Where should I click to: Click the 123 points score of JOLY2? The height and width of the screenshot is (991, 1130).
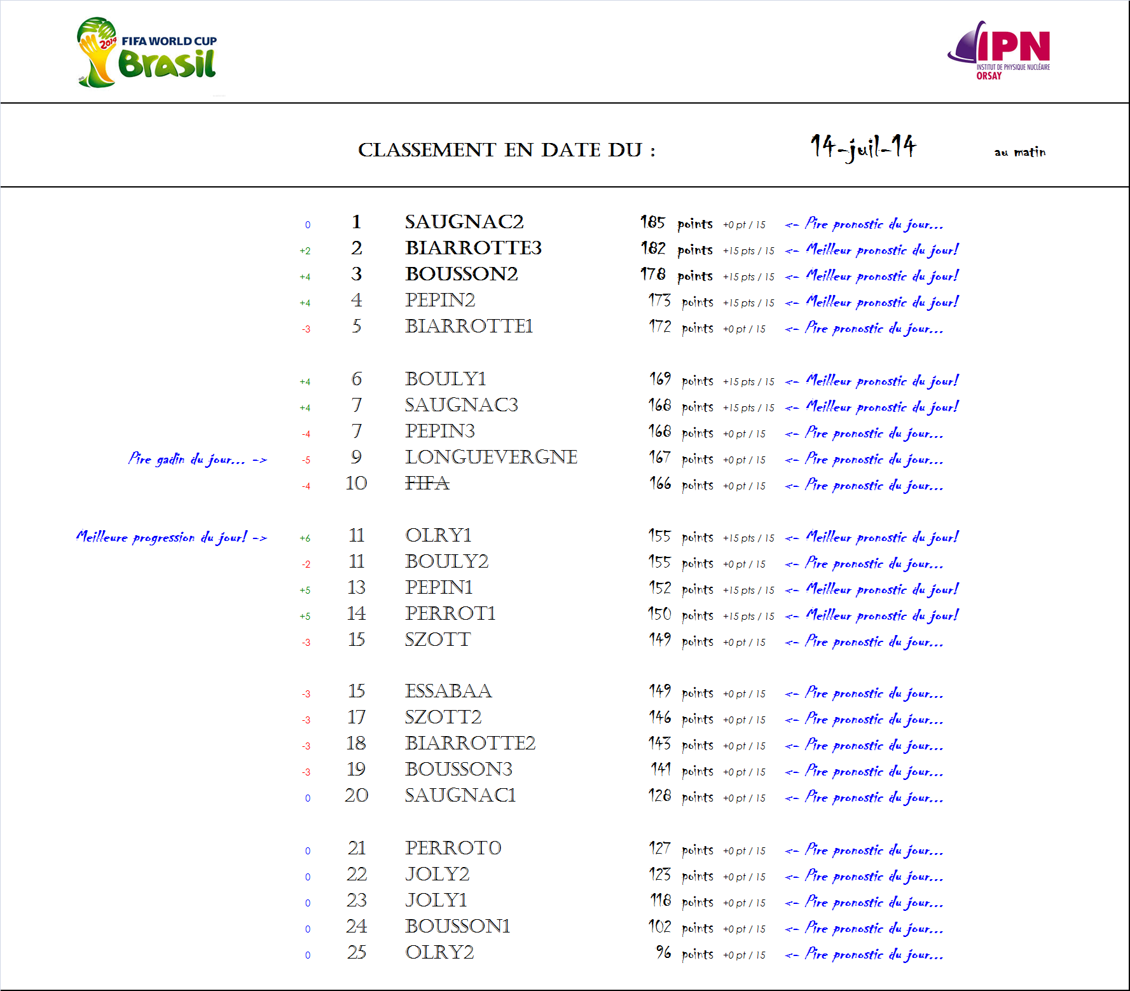pos(680,875)
